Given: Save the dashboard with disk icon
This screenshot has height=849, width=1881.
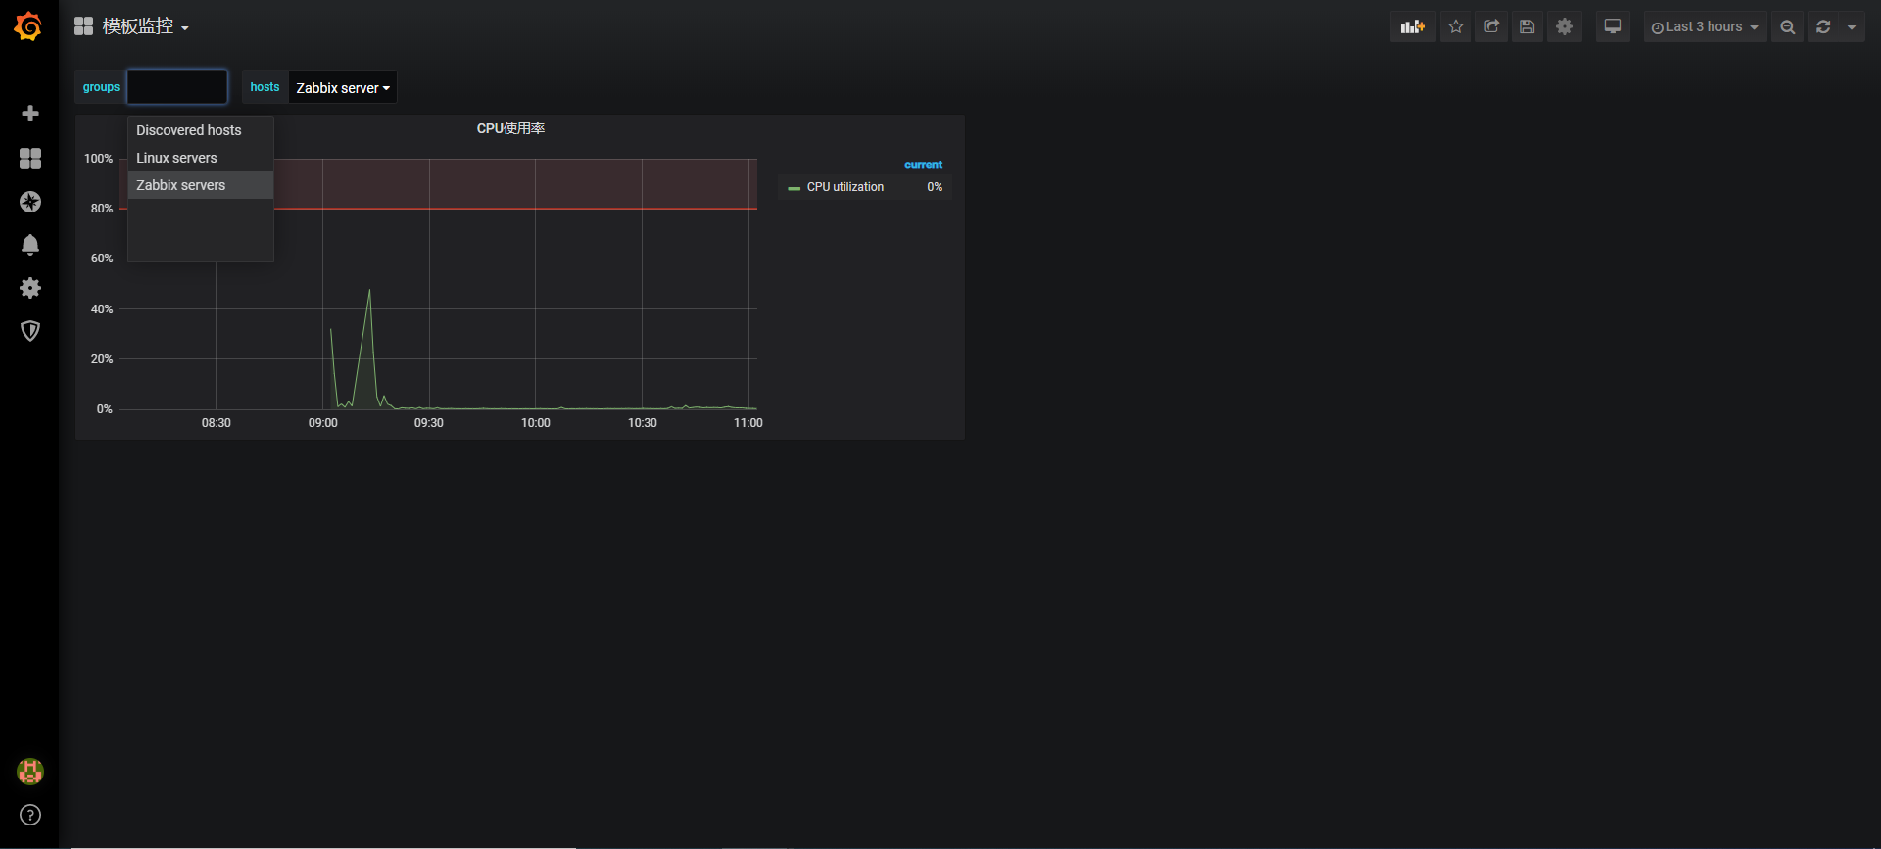Looking at the screenshot, I should click(x=1527, y=27).
